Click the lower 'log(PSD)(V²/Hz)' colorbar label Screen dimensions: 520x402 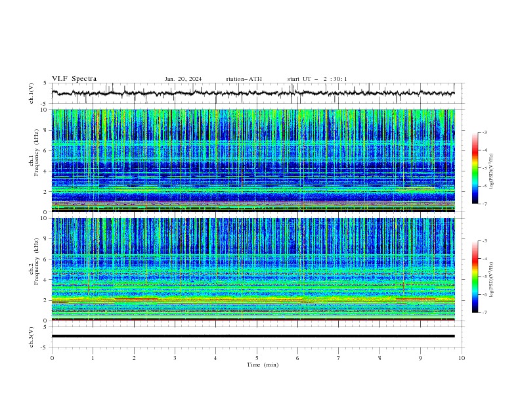pos(491,279)
